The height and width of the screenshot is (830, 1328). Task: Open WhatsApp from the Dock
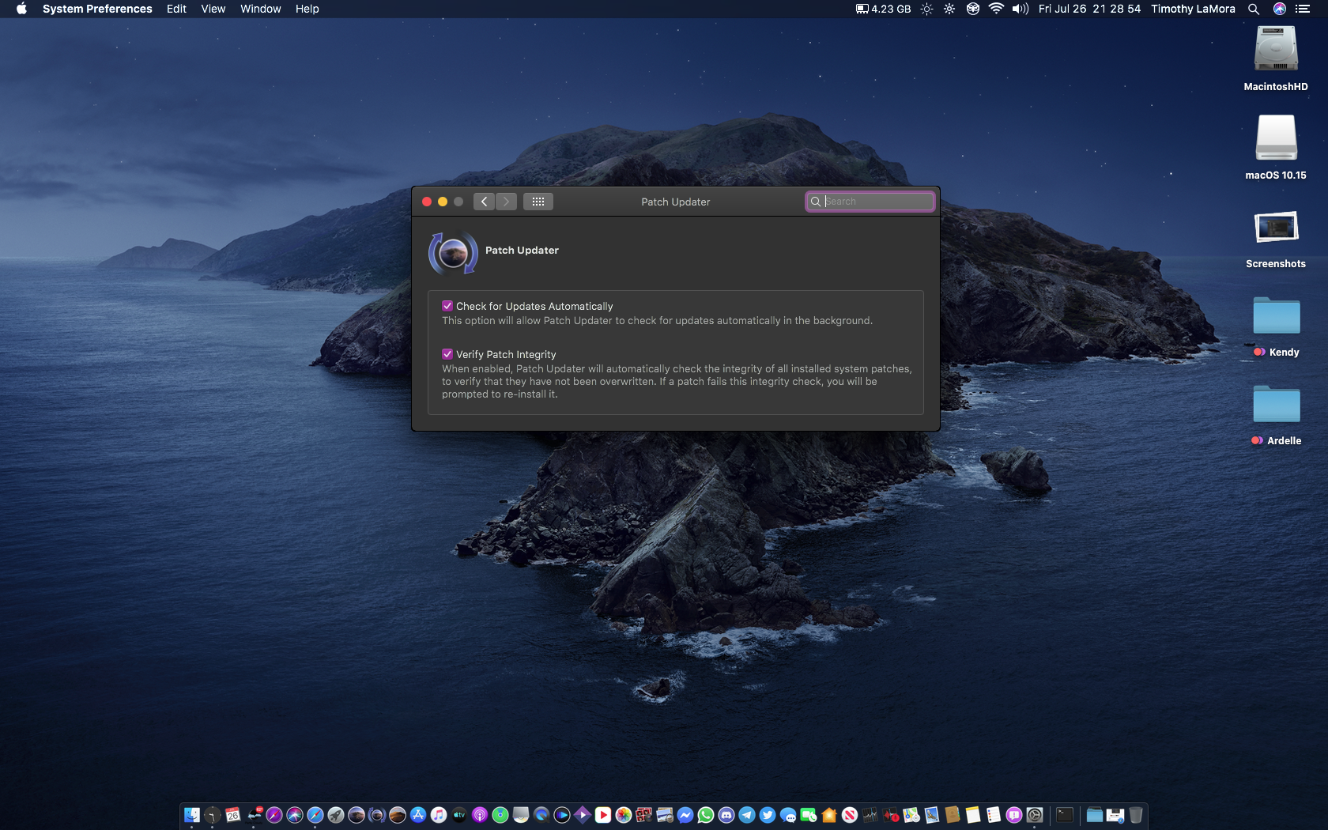[x=706, y=815]
